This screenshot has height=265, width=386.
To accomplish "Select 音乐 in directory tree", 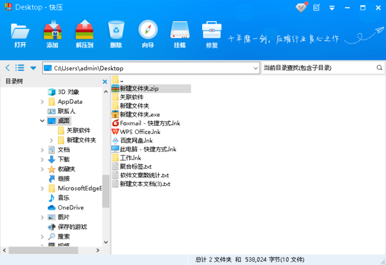I will point(64,198).
